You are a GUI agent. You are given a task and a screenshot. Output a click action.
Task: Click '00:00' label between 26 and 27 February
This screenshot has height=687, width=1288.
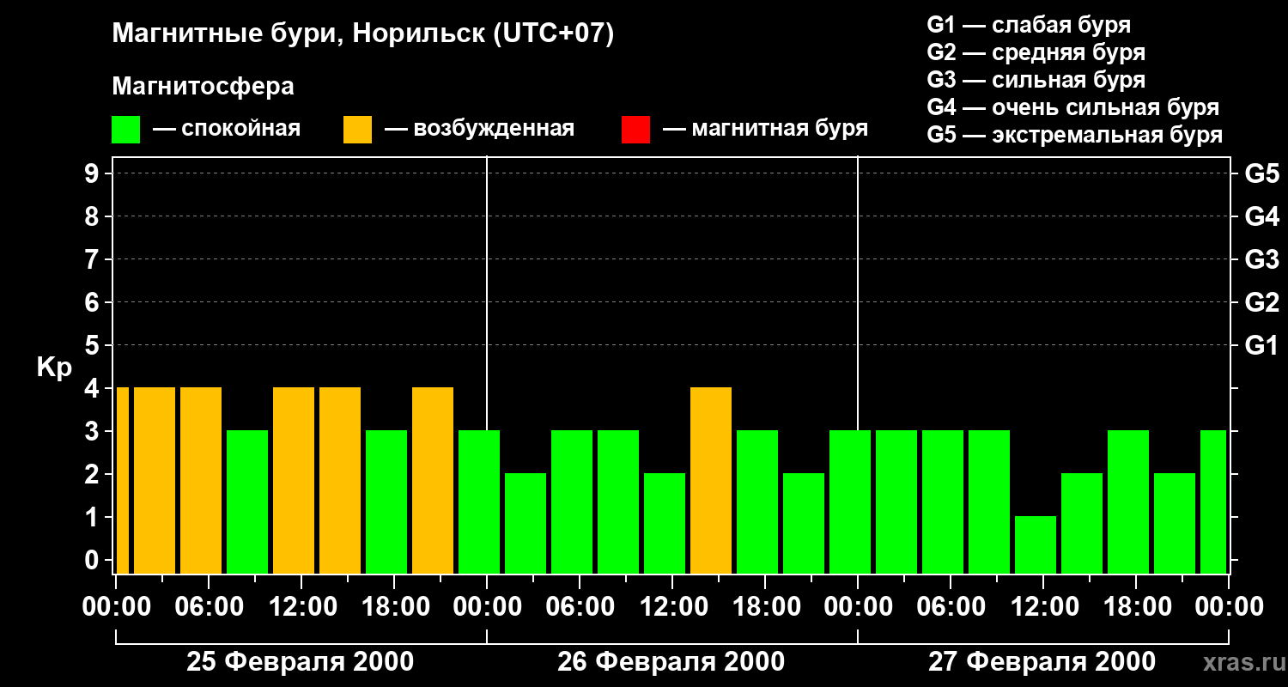click(x=858, y=607)
